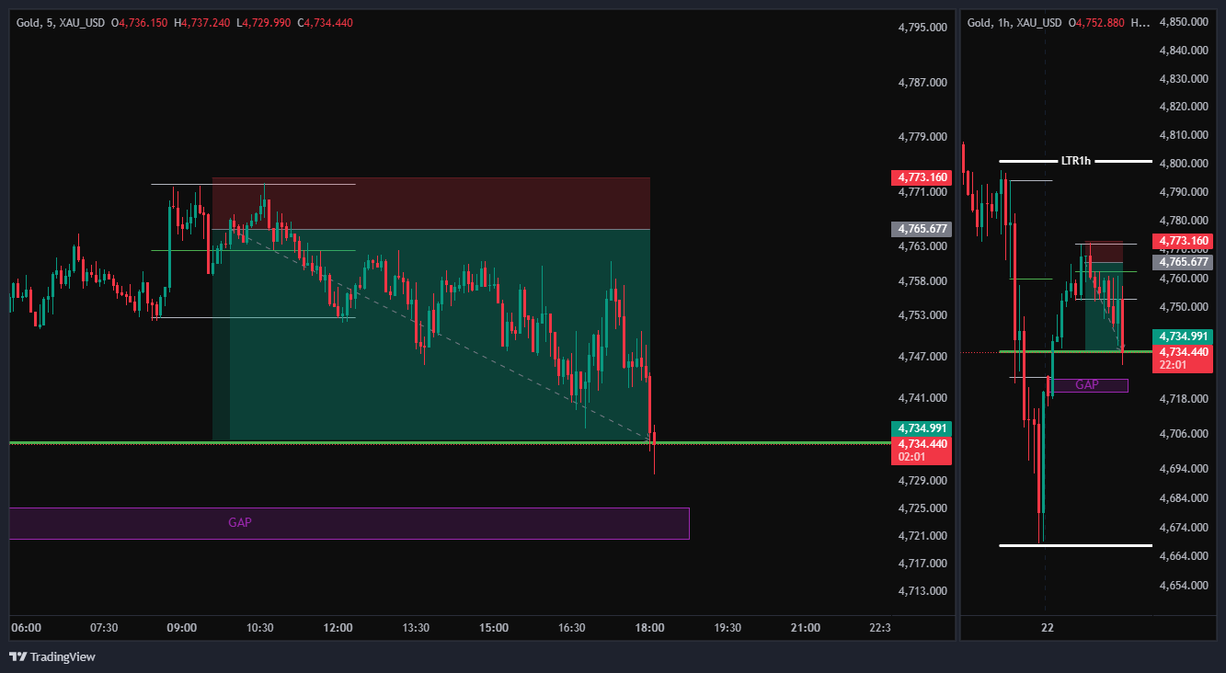Viewport: 1226px width, 673px height.
Task: Click the Gold, 1h, XAU_USD chart title
Action: [x=1014, y=22]
